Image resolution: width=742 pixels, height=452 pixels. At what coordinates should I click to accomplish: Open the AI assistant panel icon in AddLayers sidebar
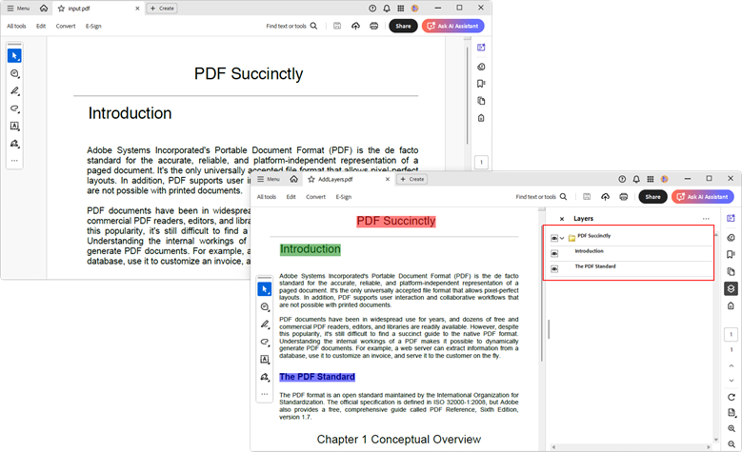732,218
